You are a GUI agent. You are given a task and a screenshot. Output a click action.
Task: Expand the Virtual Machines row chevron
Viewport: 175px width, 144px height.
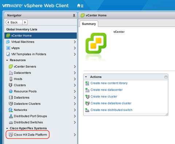(x=75, y=42)
